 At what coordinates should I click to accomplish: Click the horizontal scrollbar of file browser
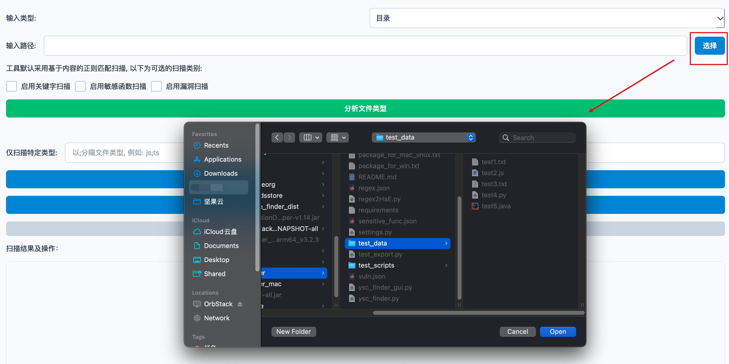click(478, 313)
